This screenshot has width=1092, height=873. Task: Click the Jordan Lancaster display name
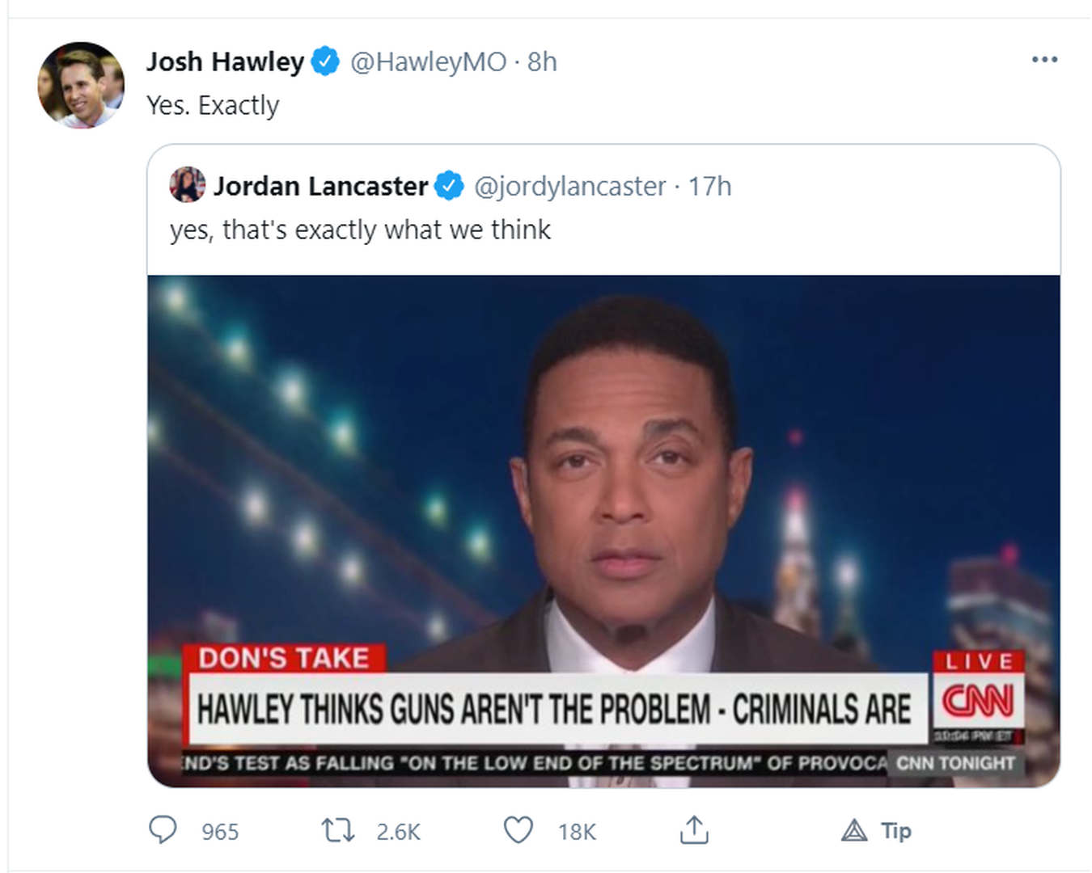[x=320, y=186]
